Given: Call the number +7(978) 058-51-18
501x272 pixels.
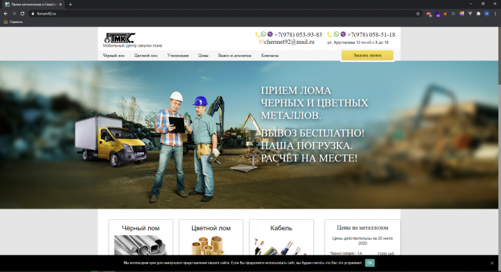Looking at the screenshot, I should 372,35.
